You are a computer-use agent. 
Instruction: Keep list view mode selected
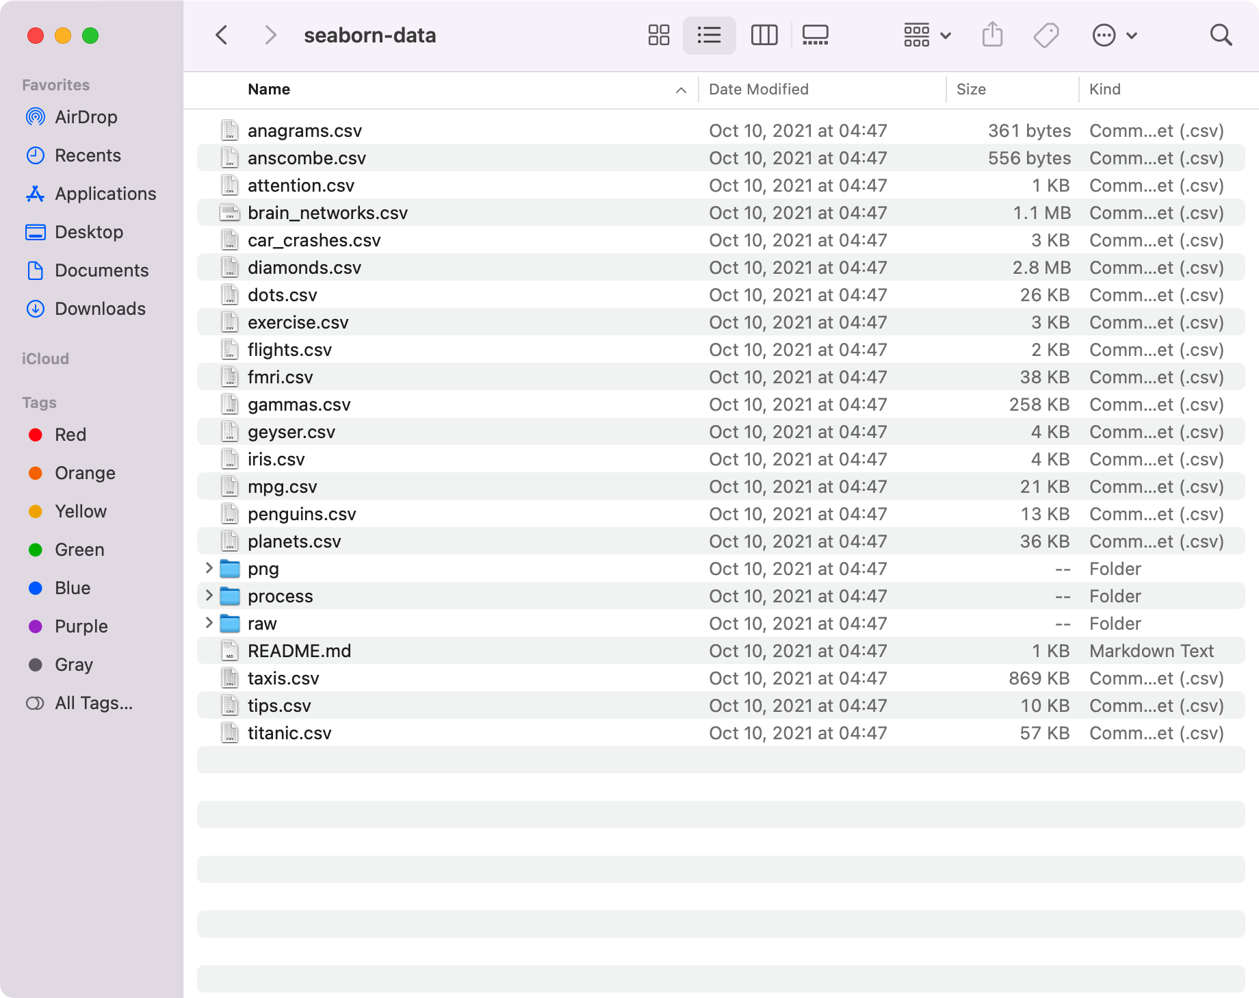(x=710, y=34)
